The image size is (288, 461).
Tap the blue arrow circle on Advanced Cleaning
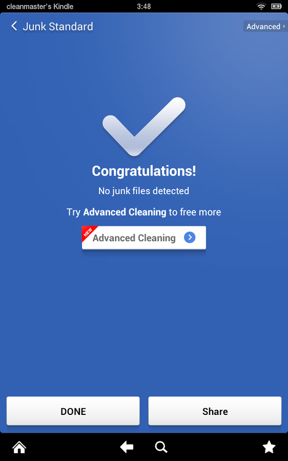(190, 237)
